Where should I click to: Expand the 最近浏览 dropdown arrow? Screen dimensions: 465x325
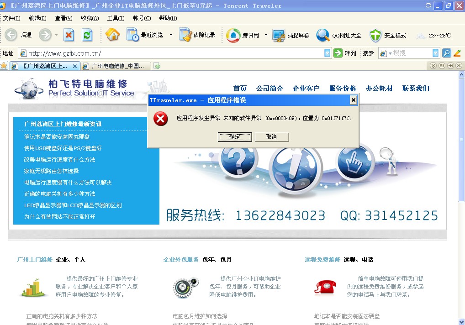[171, 35]
